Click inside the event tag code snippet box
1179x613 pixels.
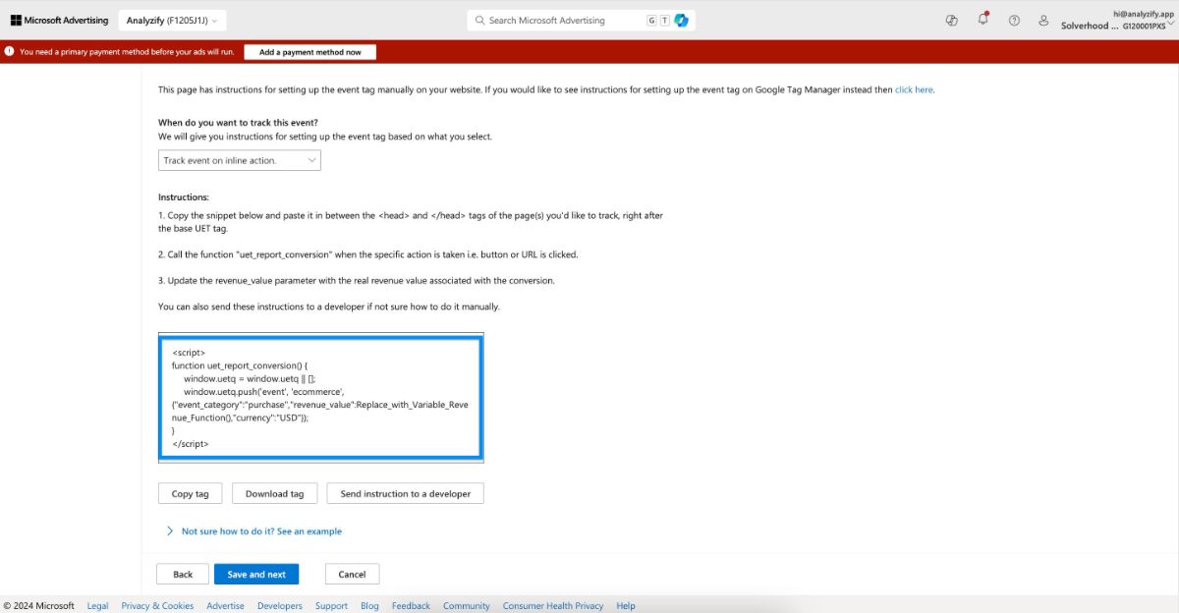pyautogui.click(x=321, y=398)
